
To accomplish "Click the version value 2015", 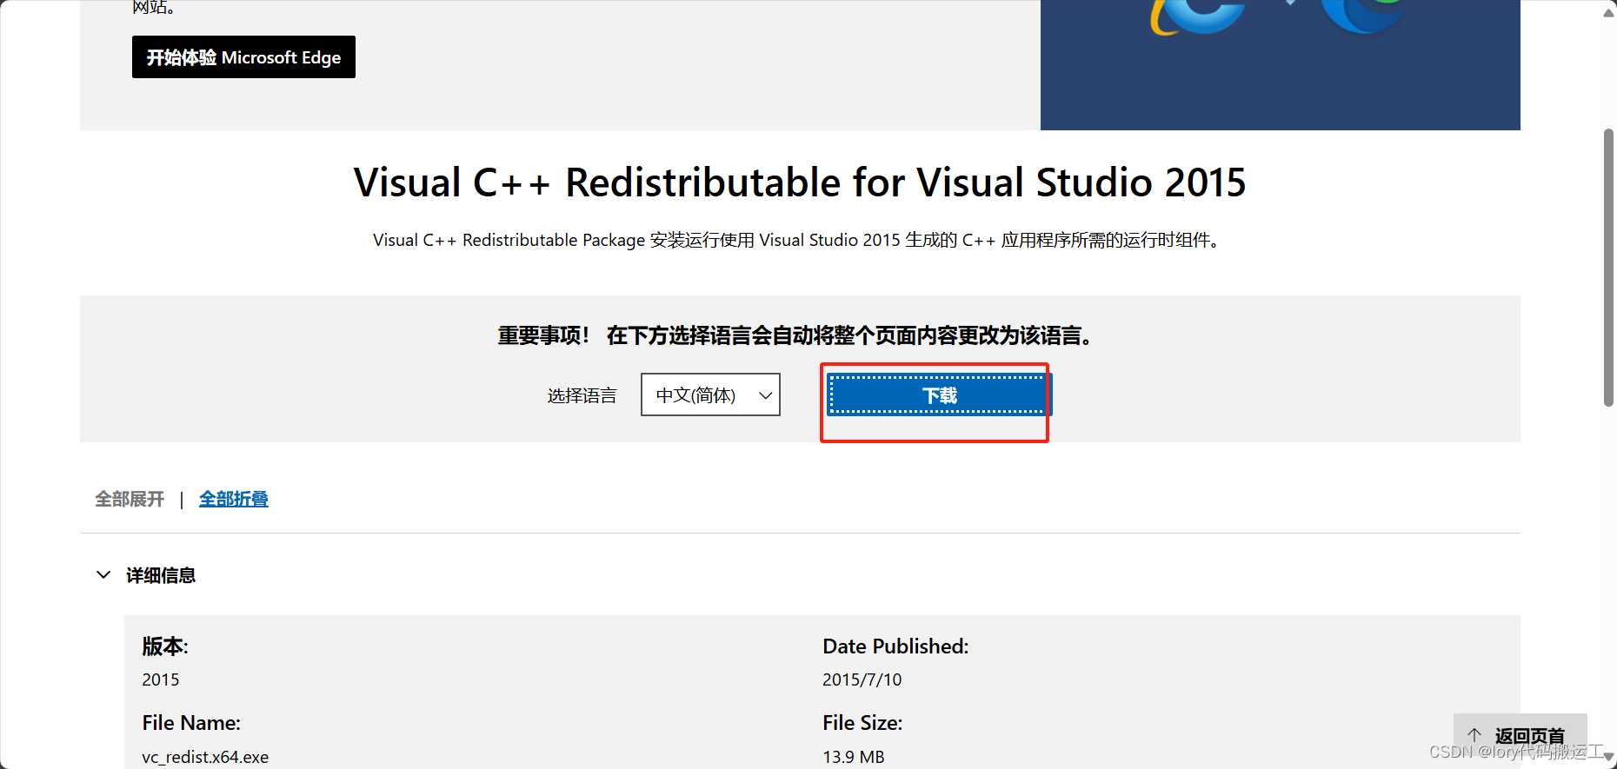I will (161, 680).
